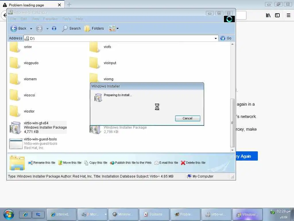The width and height of the screenshot is (294, 221).
Task: Open the browser hamburger menu
Action: pos(289,15)
